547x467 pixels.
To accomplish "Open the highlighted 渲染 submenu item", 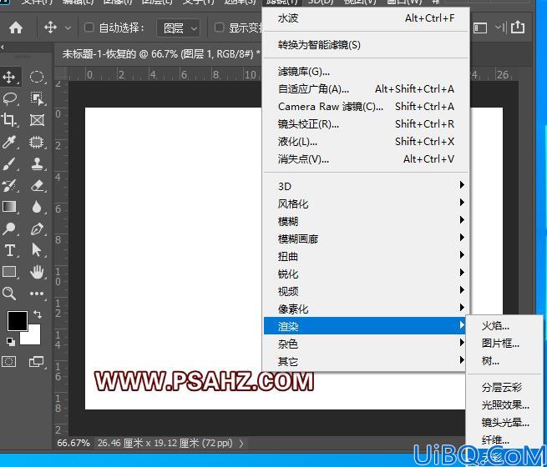I will [365, 326].
